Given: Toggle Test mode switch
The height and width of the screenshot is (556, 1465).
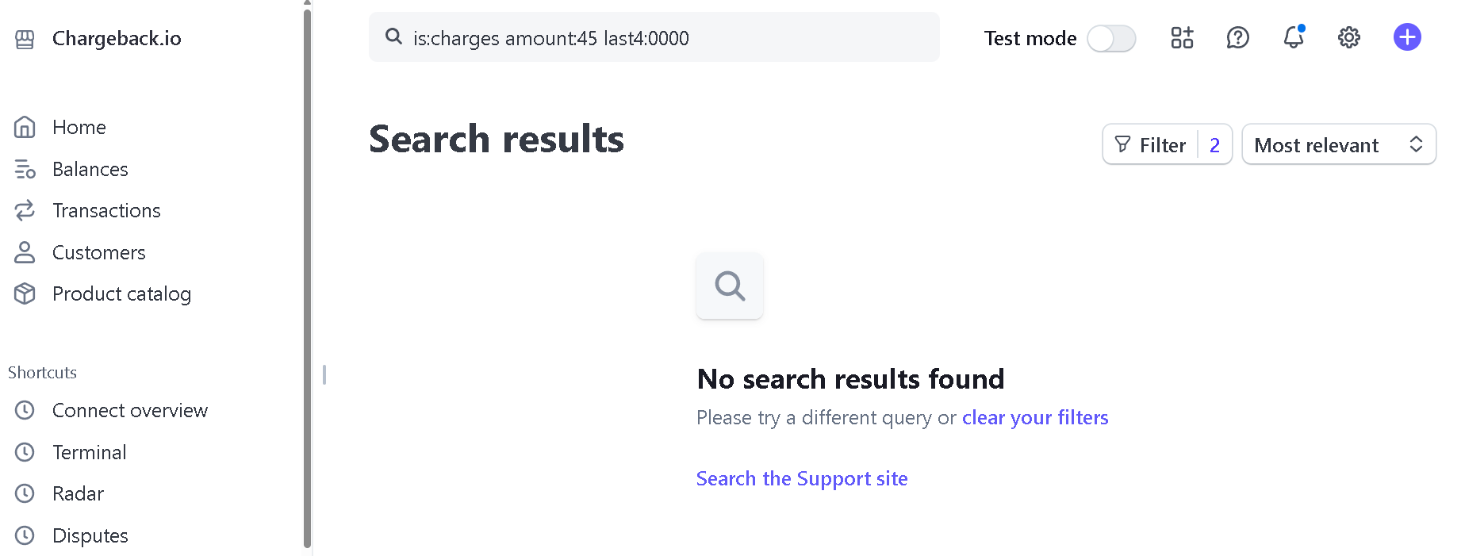Looking at the screenshot, I should [1111, 38].
